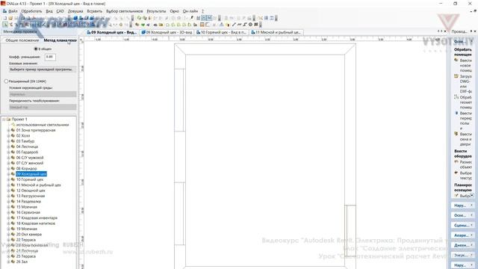Expand the 02 Холл tree node
The width and height of the screenshot is (478, 269).
8,136
